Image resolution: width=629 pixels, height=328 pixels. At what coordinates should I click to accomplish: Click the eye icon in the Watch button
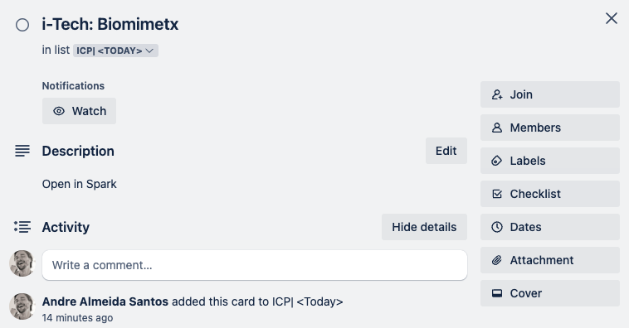point(59,111)
